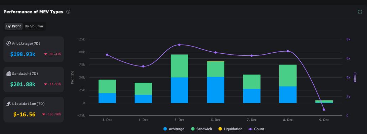Click the blue Arbitrage bar for 5. Dec
This screenshot has height=134, width=367.
pyautogui.click(x=179, y=90)
